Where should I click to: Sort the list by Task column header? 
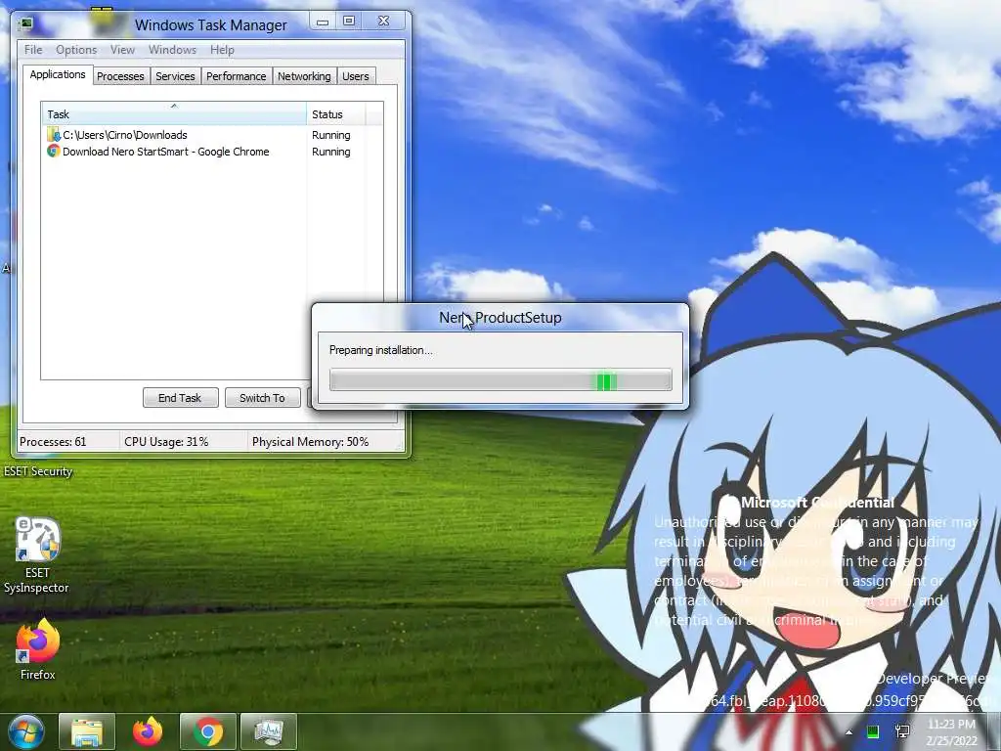(x=174, y=114)
